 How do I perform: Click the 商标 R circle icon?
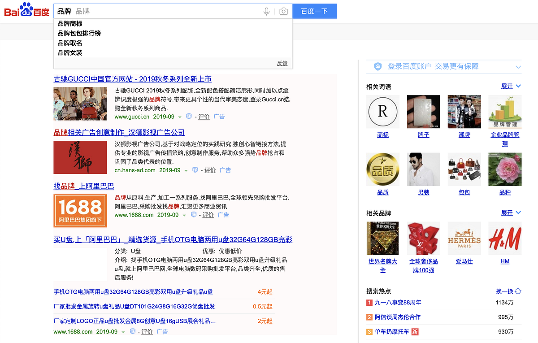pos(382,112)
